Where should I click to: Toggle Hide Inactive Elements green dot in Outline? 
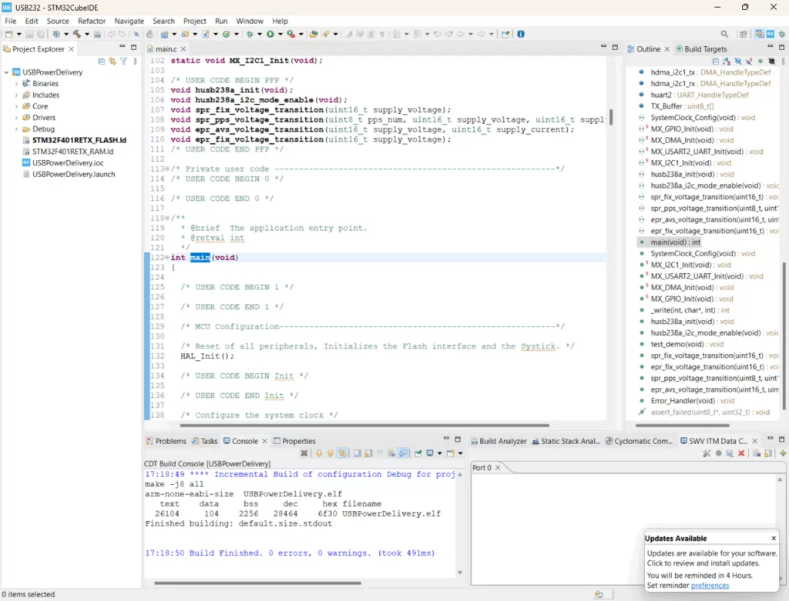point(760,62)
